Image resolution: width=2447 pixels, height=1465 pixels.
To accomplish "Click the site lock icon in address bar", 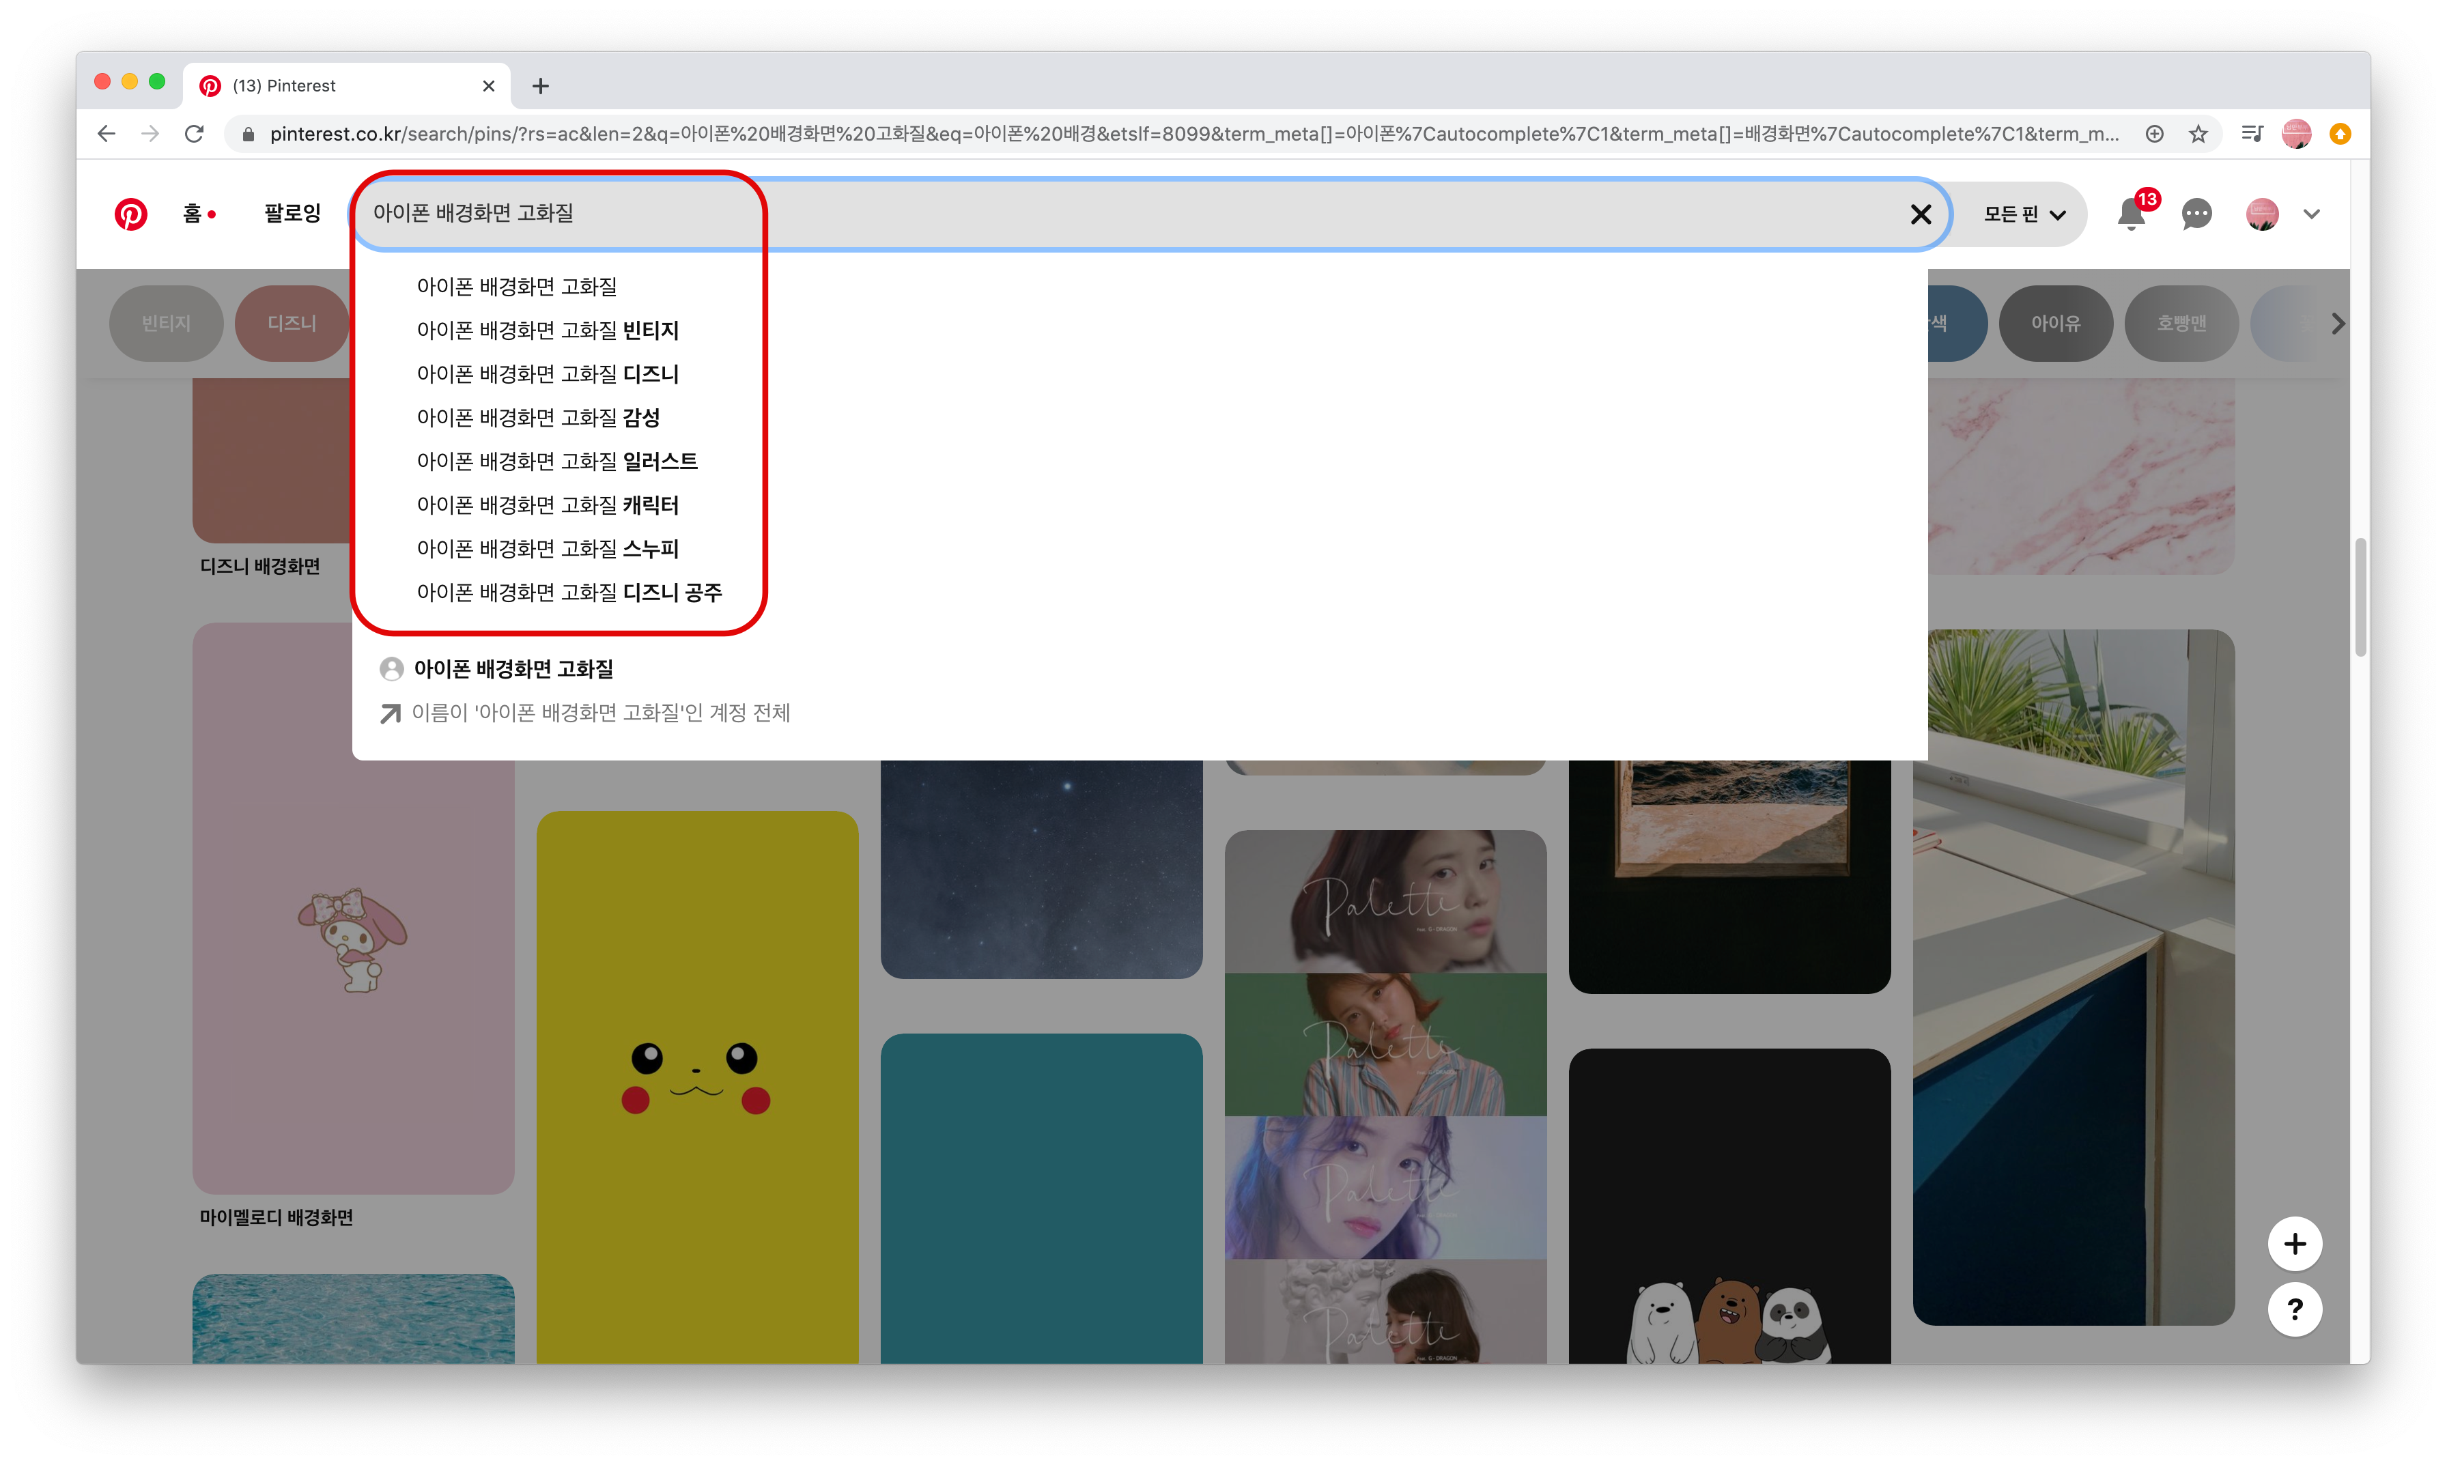I will tap(248, 133).
